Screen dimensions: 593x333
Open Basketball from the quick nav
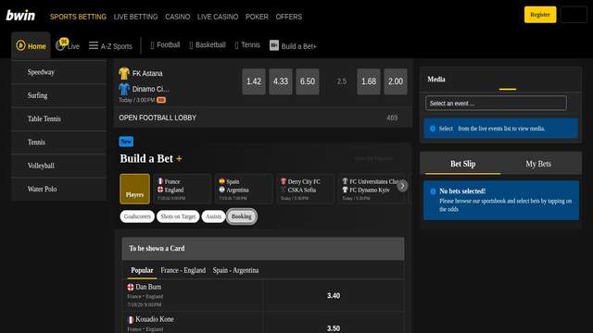(x=208, y=45)
